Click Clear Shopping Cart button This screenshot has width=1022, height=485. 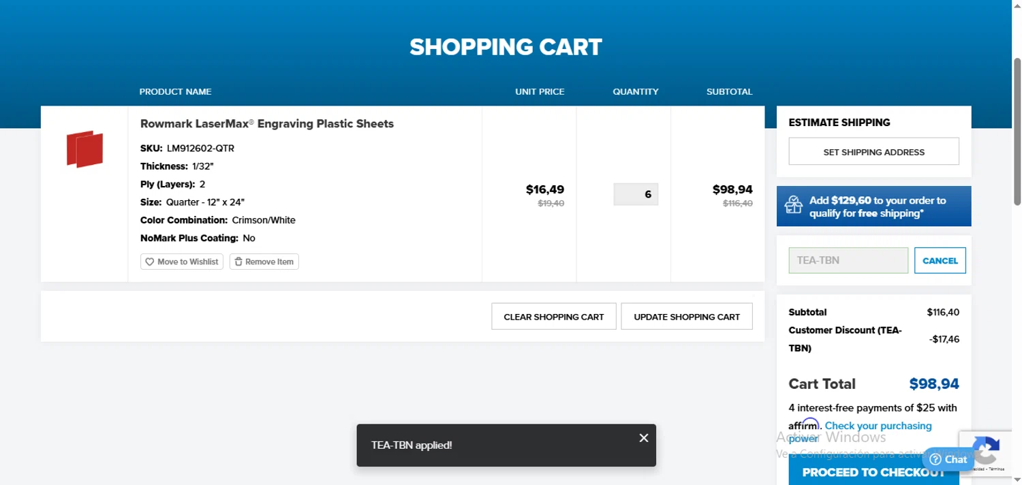coord(553,316)
